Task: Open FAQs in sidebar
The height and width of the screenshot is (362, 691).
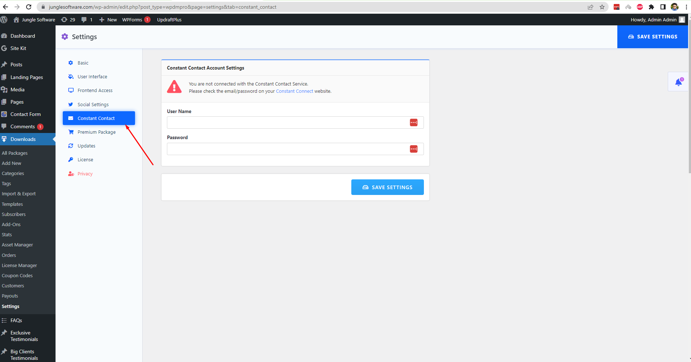Action: point(28,320)
